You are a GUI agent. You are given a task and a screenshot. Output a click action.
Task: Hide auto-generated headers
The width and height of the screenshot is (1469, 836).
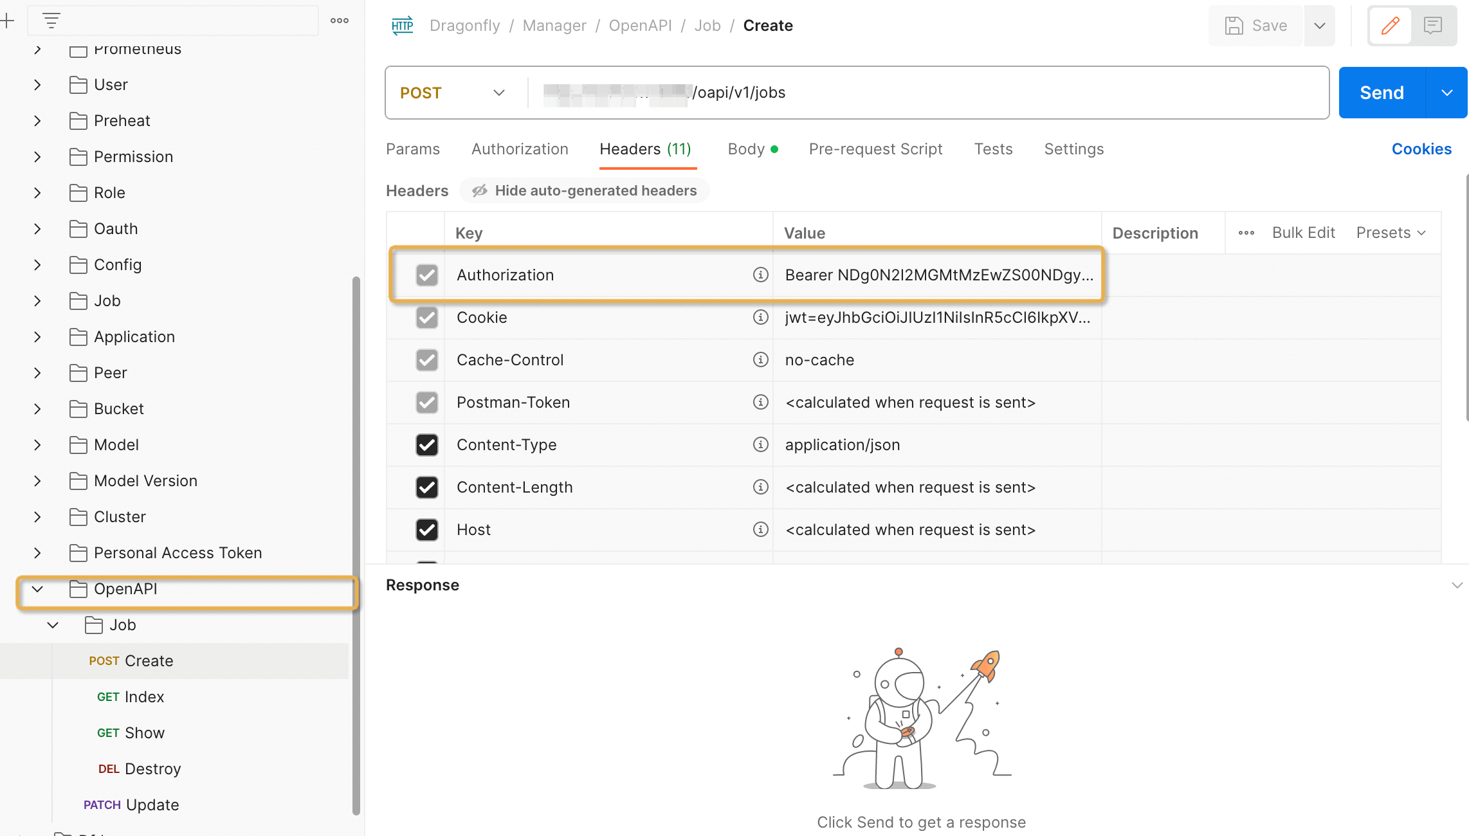pyautogui.click(x=584, y=190)
